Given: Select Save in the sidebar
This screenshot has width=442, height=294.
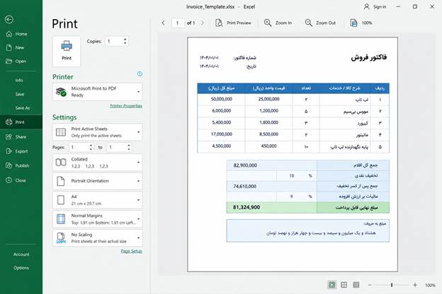Looking at the screenshot, I should [x=21, y=94].
